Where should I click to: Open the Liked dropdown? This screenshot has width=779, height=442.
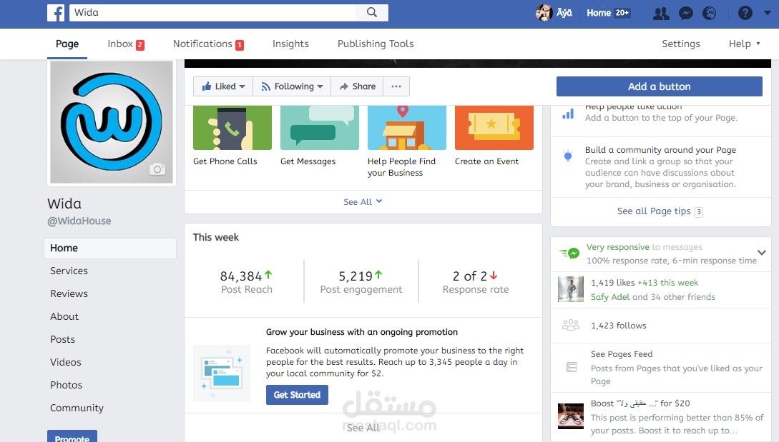(x=223, y=86)
